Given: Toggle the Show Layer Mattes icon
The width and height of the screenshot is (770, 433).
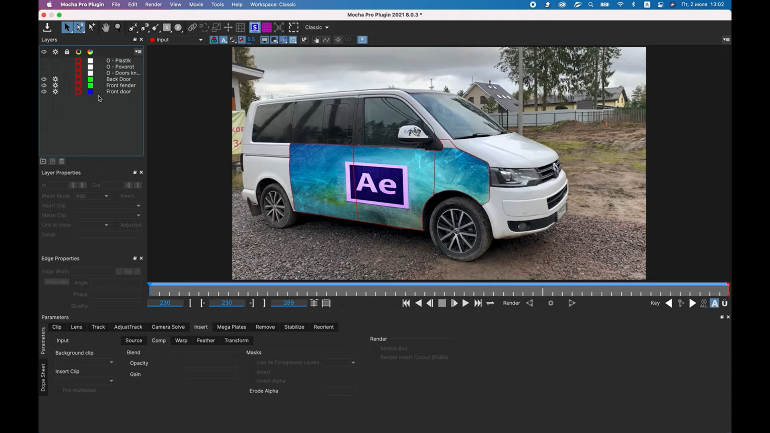Looking at the screenshot, I should tap(233, 40).
